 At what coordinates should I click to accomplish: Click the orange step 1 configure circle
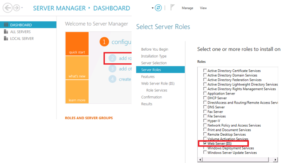(x=104, y=42)
